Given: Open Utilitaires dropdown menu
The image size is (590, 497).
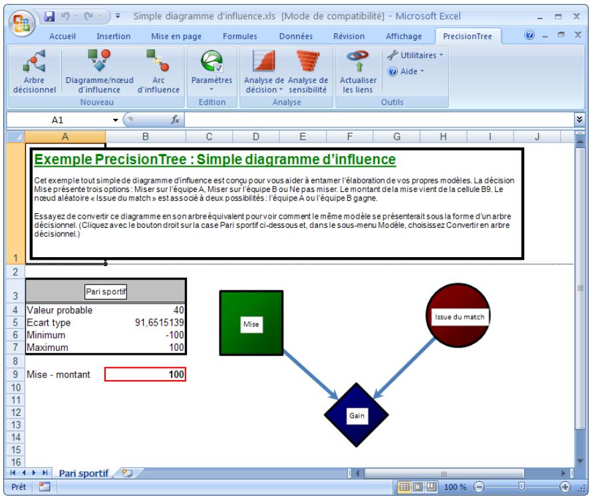Looking at the screenshot, I should (x=415, y=55).
